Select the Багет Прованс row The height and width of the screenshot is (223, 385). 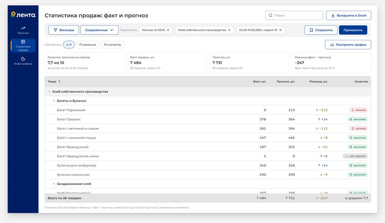point(208,119)
